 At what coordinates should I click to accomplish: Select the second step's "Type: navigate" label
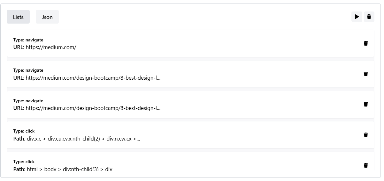tap(28, 70)
